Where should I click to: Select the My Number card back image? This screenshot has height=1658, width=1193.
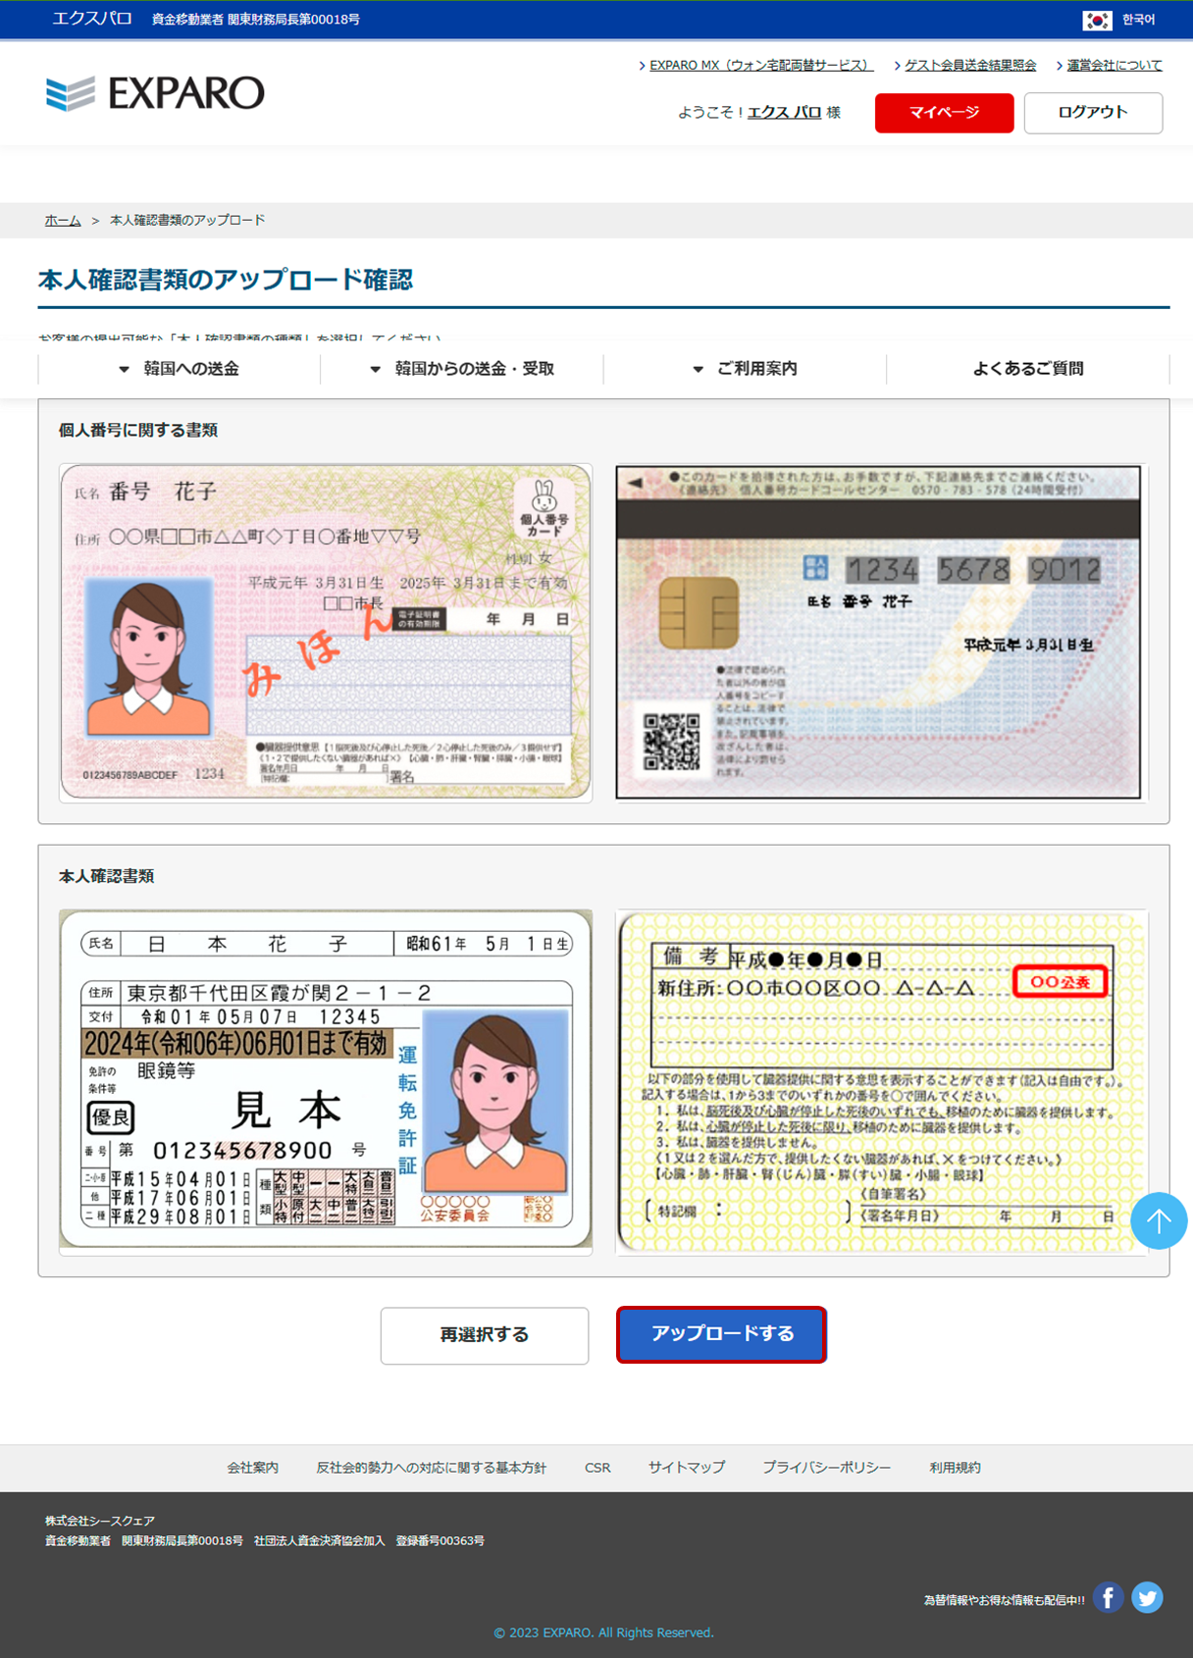(879, 633)
